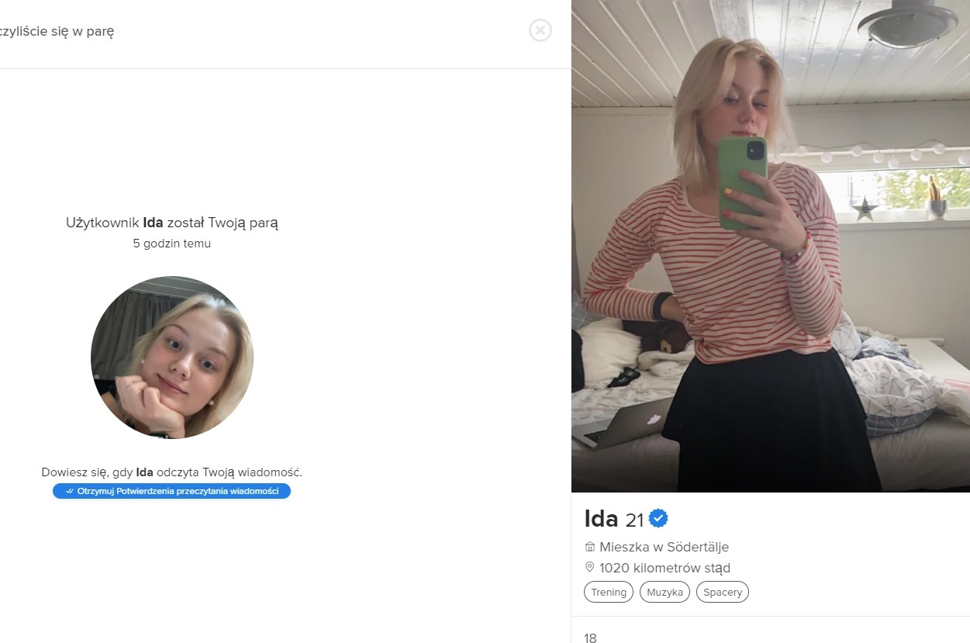Click the blue verified checkmark badge

[x=658, y=518]
